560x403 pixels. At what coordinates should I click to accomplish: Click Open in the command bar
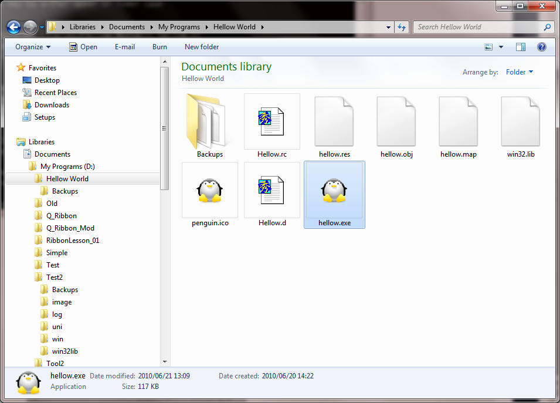click(x=83, y=47)
